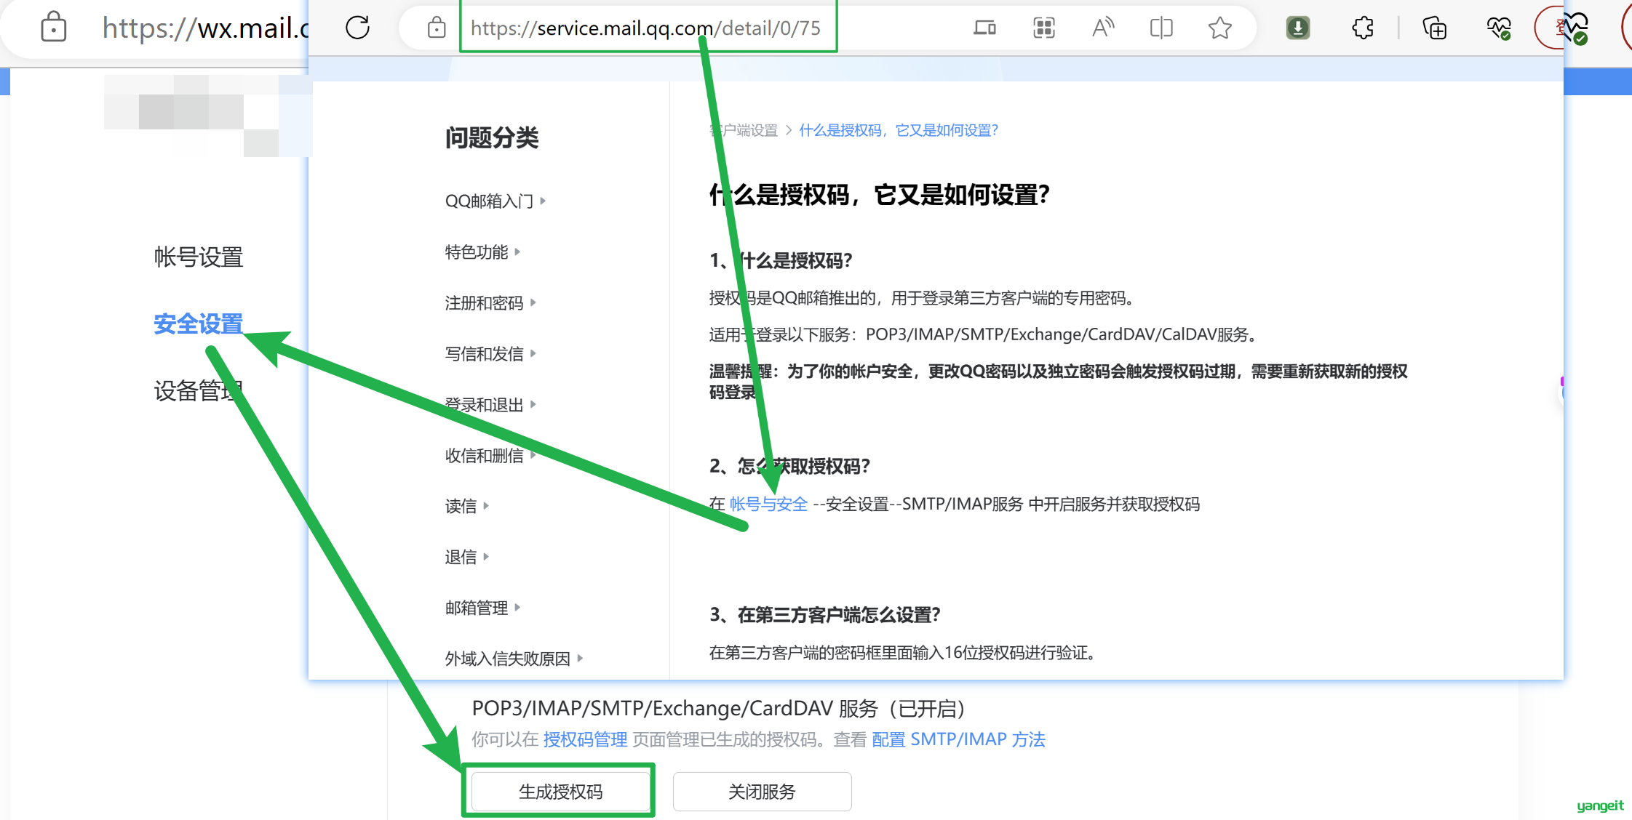Open the device/app view icon in address bar
The width and height of the screenshot is (1632, 820).
[984, 28]
